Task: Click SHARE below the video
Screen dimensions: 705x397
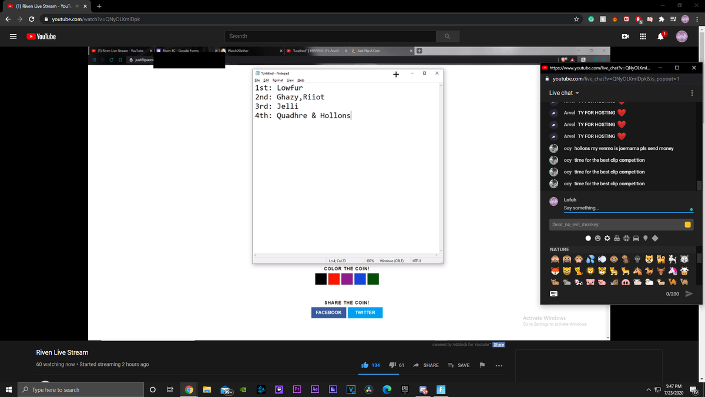Action: pos(426,365)
